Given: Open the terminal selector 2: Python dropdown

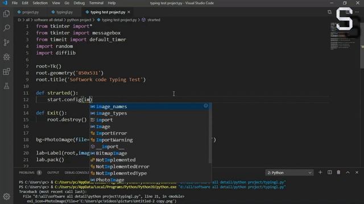Looking at the screenshot, I should (289, 173).
